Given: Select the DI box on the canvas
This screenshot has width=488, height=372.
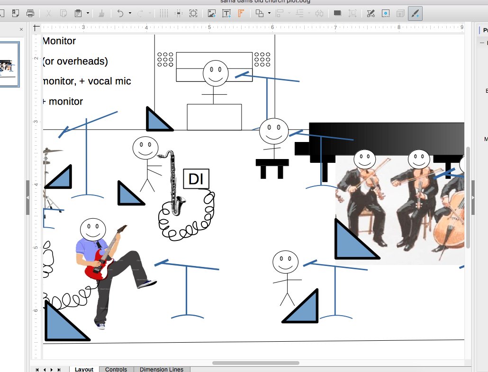Looking at the screenshot, I should tap(196, 179).
